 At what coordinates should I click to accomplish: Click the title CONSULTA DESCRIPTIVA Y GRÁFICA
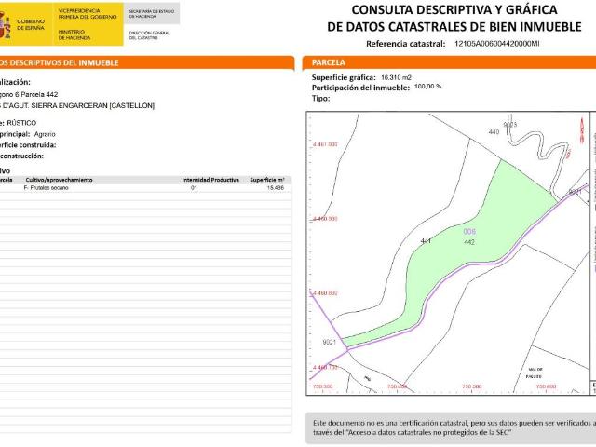tap(454, 10)
